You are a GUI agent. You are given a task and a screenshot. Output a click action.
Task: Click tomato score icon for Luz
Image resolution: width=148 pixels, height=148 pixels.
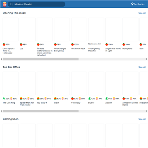[21, 44]
